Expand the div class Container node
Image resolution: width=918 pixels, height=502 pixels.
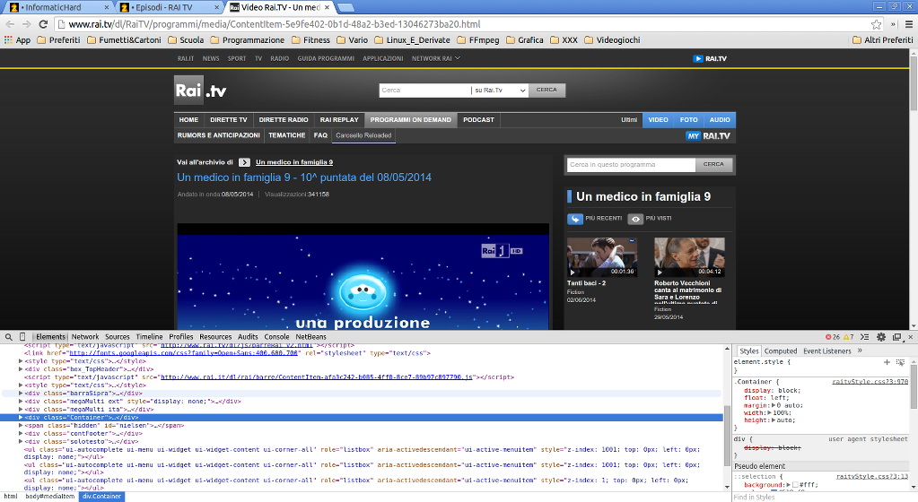tap(21, 417)
